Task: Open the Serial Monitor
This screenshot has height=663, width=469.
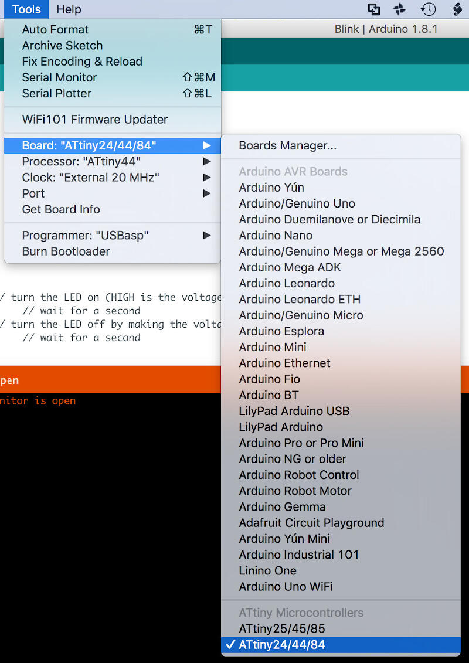Action: tap(113, 77)
